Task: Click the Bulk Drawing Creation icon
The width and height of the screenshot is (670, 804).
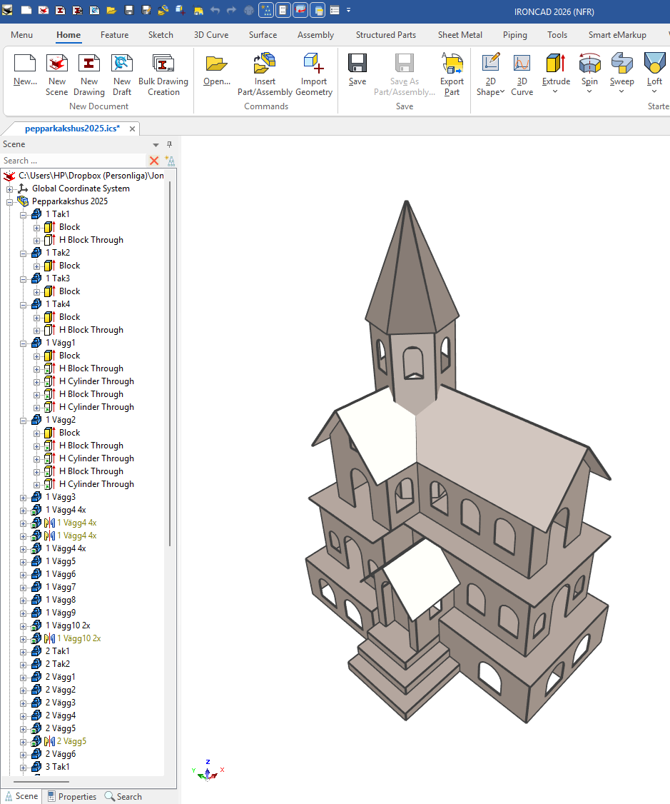Action: coord(163,64)
